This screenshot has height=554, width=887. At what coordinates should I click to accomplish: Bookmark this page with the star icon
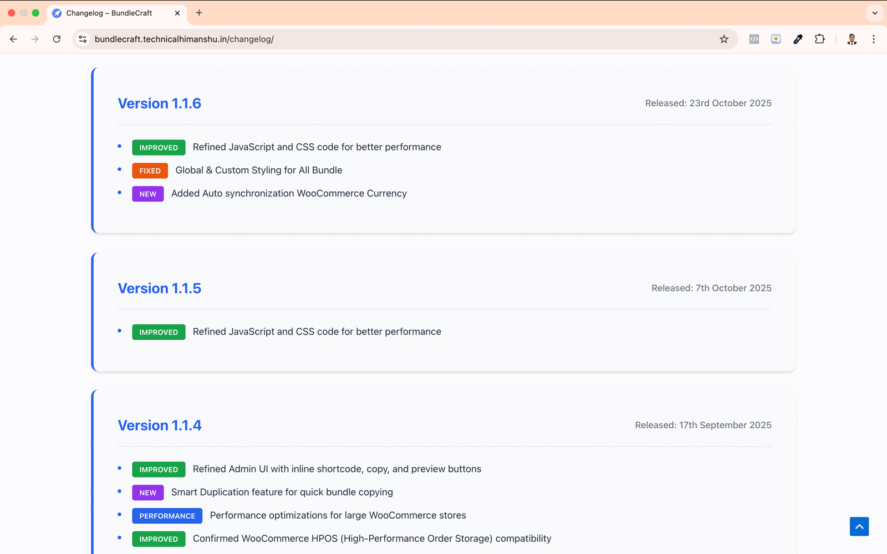724,39
